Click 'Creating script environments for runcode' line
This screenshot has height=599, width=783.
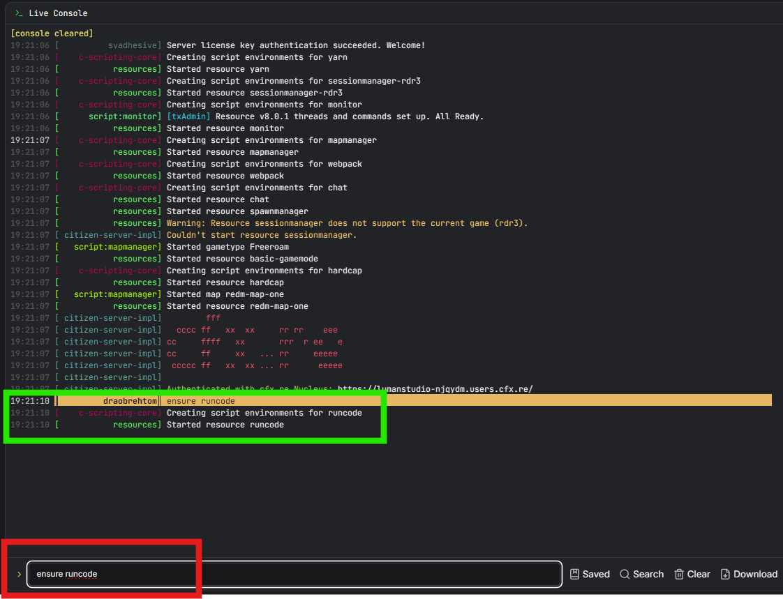point(264,413)
